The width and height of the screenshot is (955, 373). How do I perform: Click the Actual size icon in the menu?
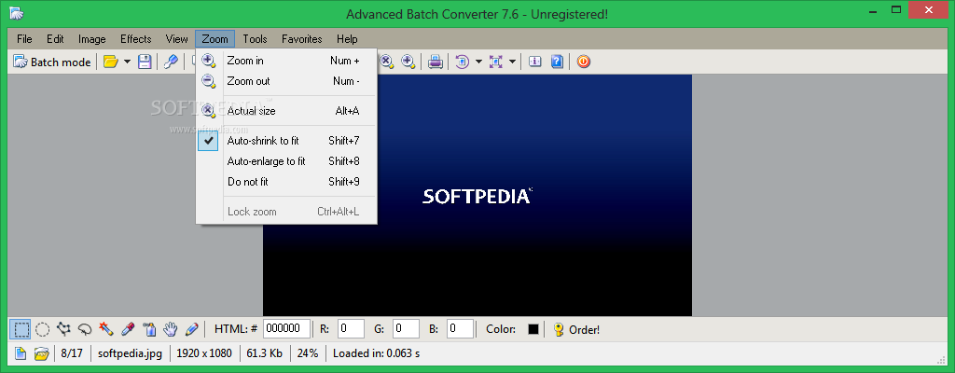tap(209, 111)
